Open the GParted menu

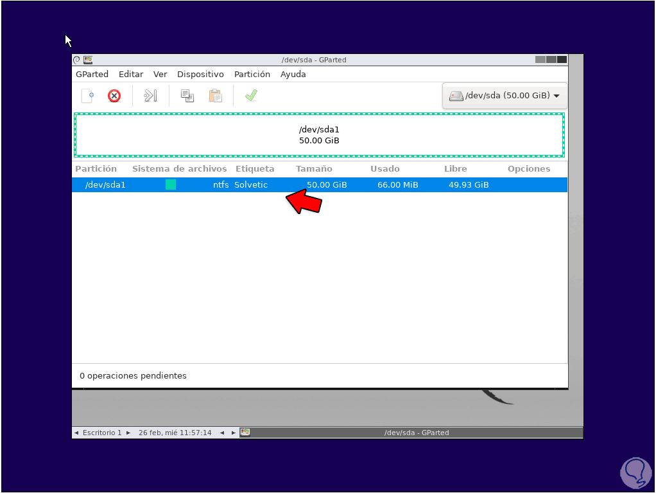(x=92, y=74)
